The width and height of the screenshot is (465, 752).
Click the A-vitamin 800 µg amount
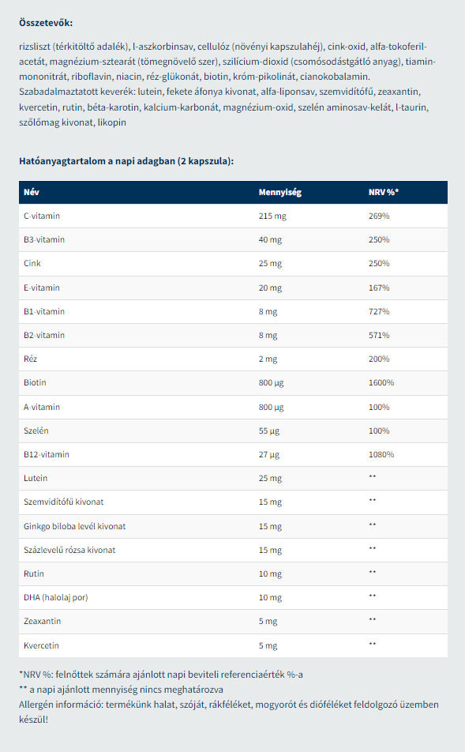[x=272, y=407]
